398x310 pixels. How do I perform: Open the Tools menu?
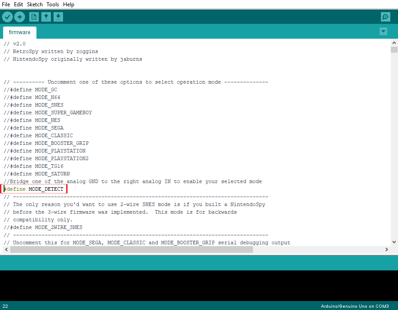pos(53,4)
